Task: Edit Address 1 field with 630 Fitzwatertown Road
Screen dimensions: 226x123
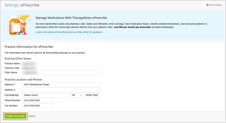Action: click(61, 84)
